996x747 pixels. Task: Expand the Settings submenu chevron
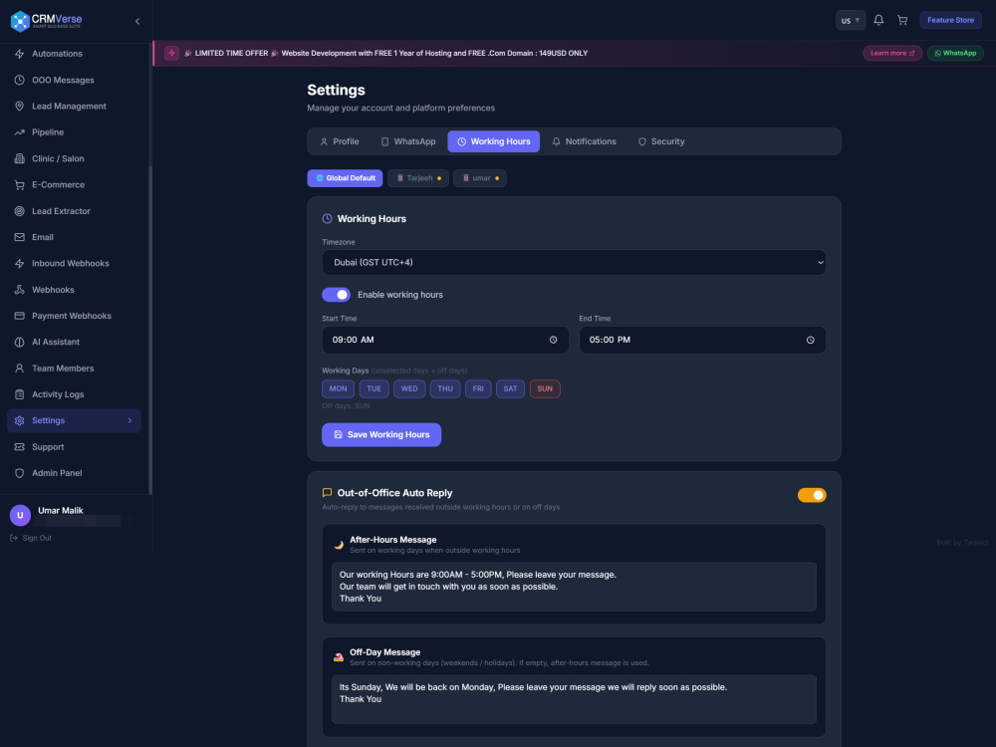(130, 420)
